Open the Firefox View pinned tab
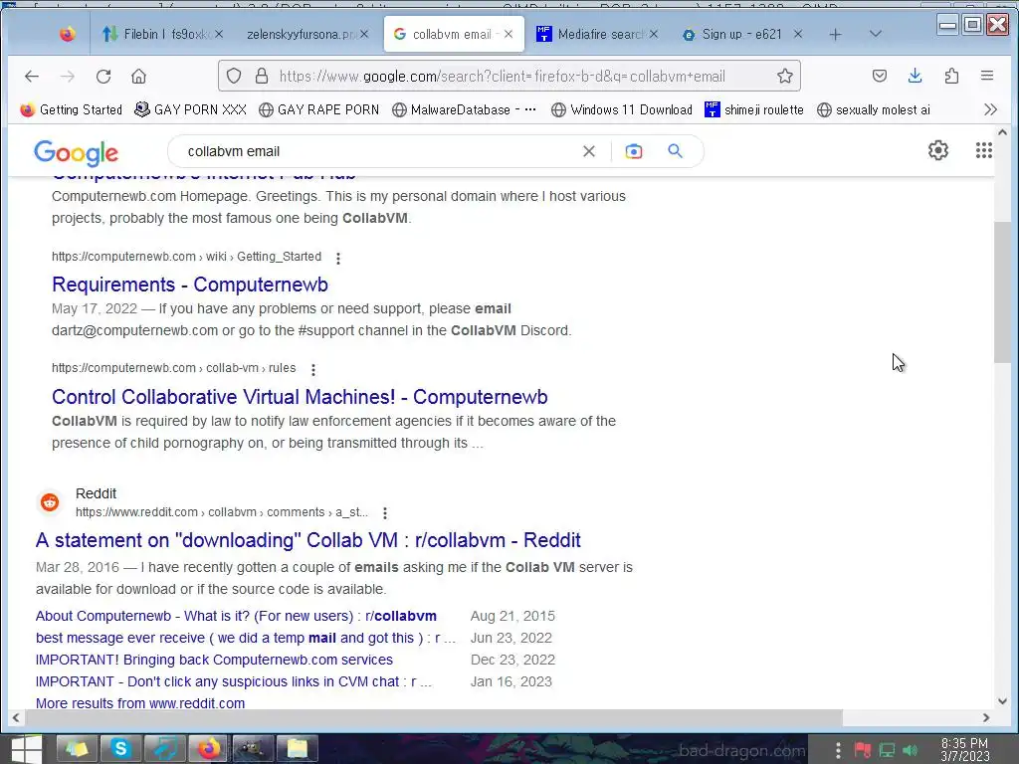 (x=67, y=34)
